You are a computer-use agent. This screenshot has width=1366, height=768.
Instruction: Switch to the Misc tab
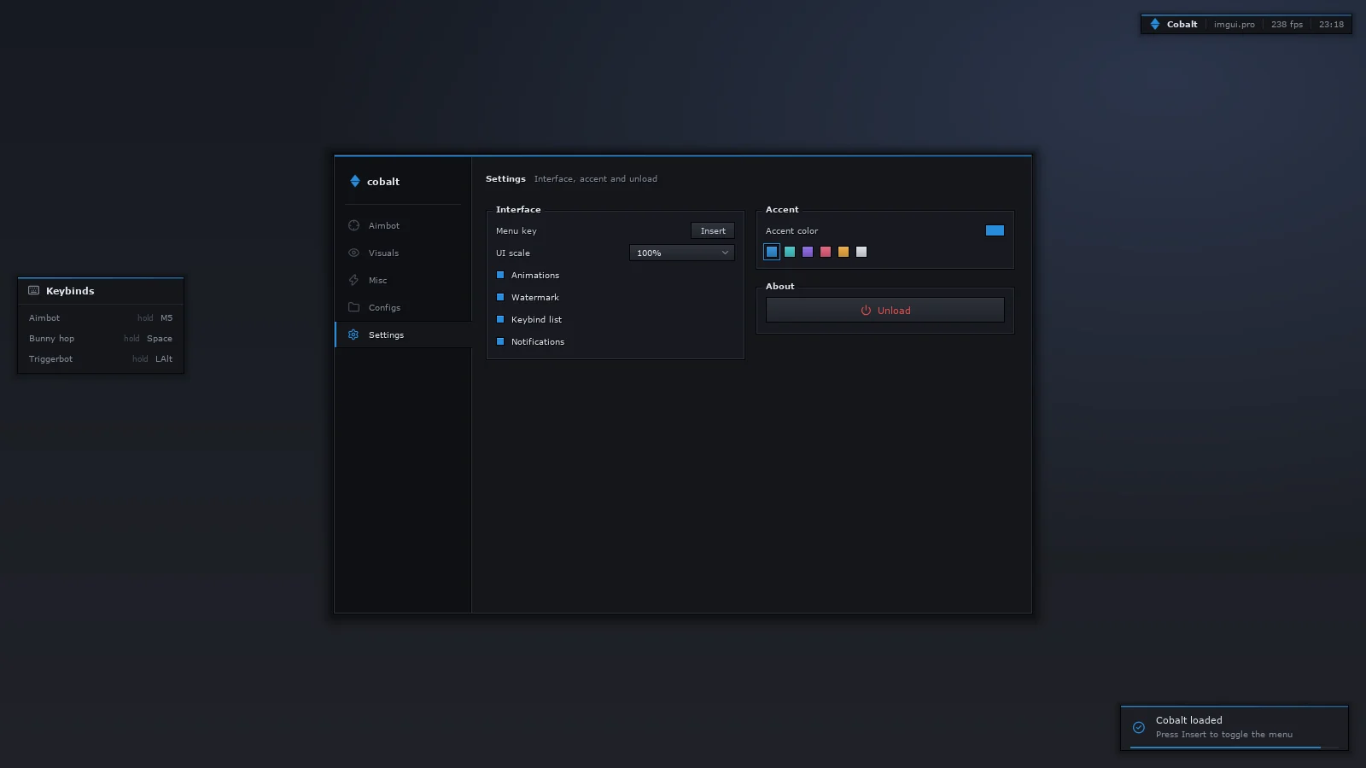(x=403, y=280)
